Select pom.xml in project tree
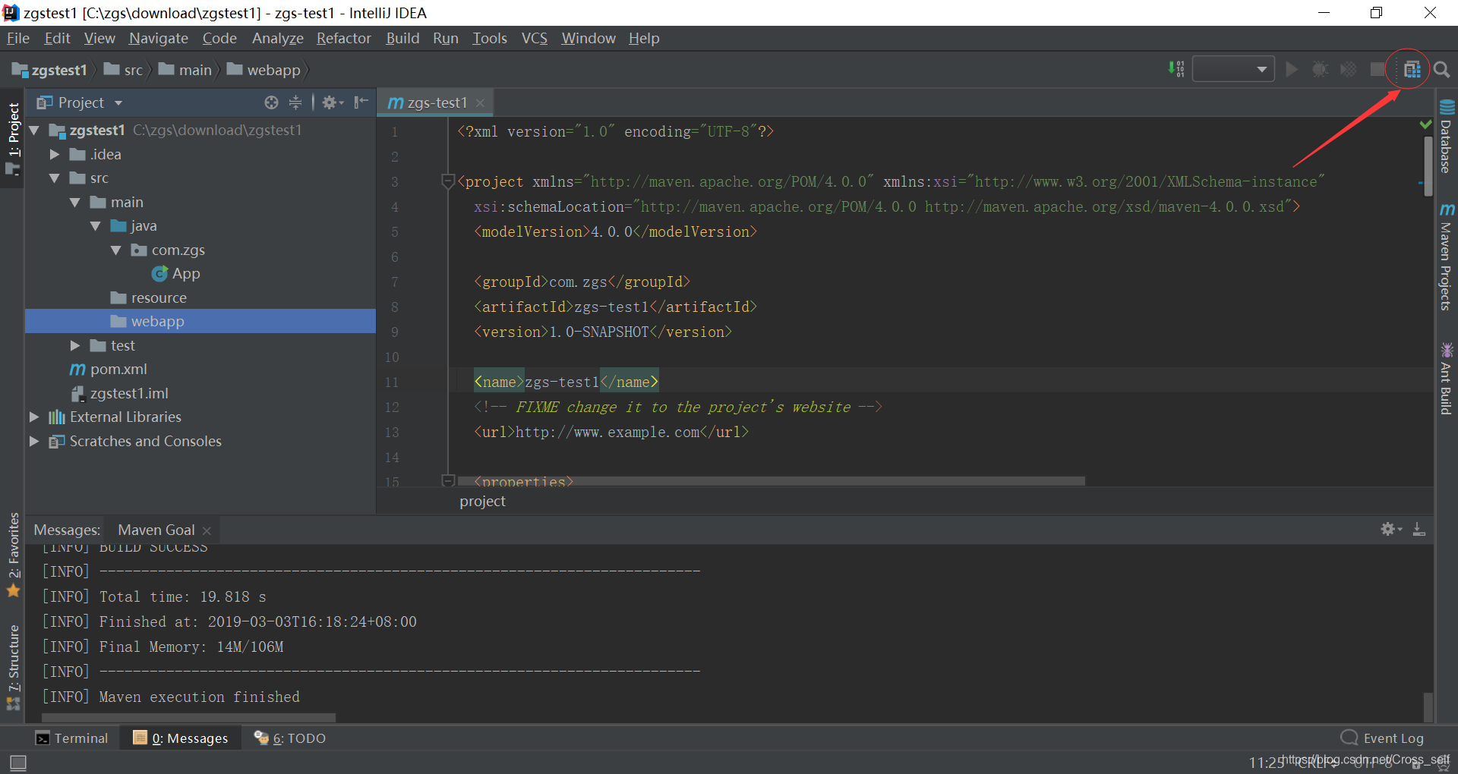Viewport: 1458px width, 774px height. coord(109,370)
